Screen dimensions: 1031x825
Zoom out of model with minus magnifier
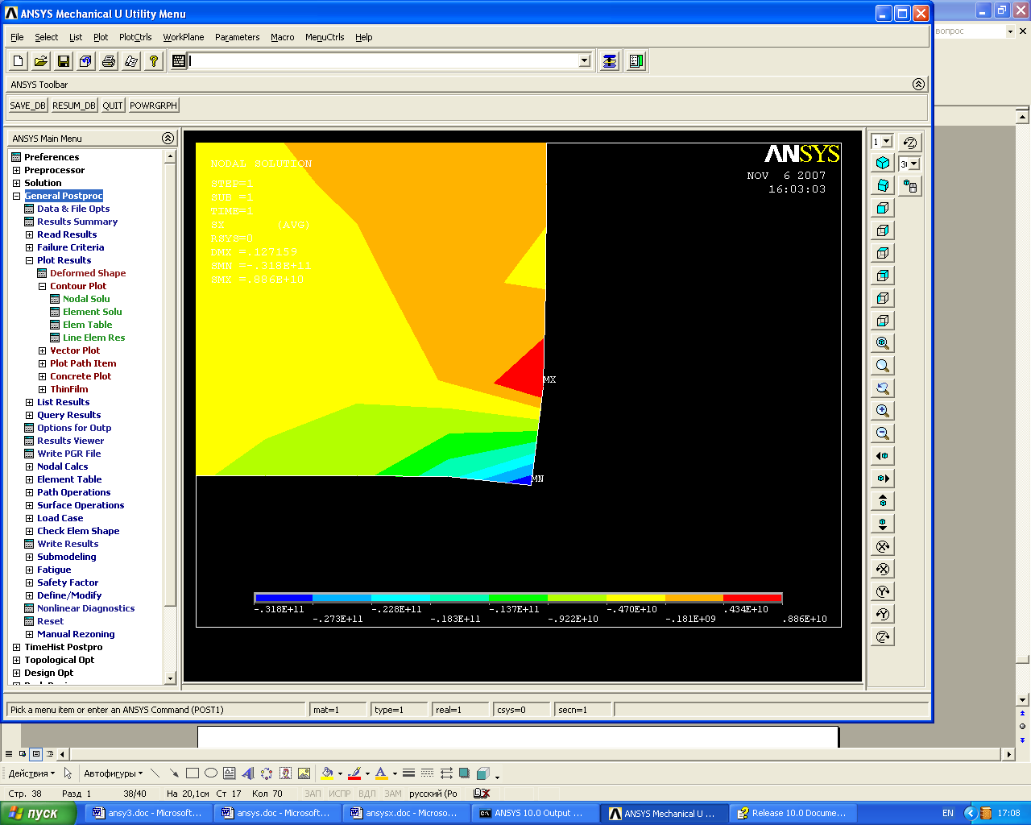tap(883, 433)
